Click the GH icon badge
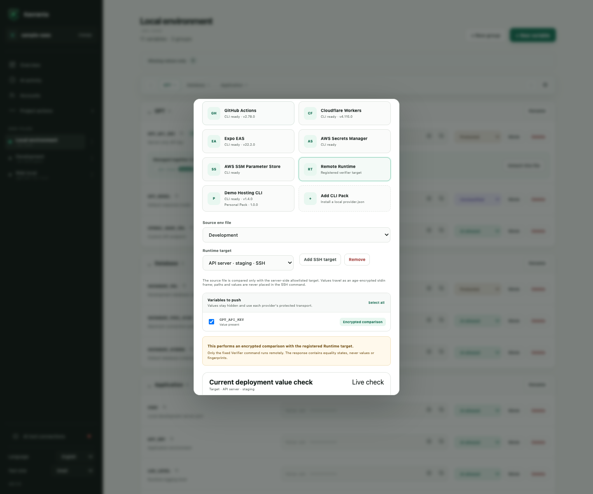The width and height of the screenshot is (593, 494). [x=214, y=113]
